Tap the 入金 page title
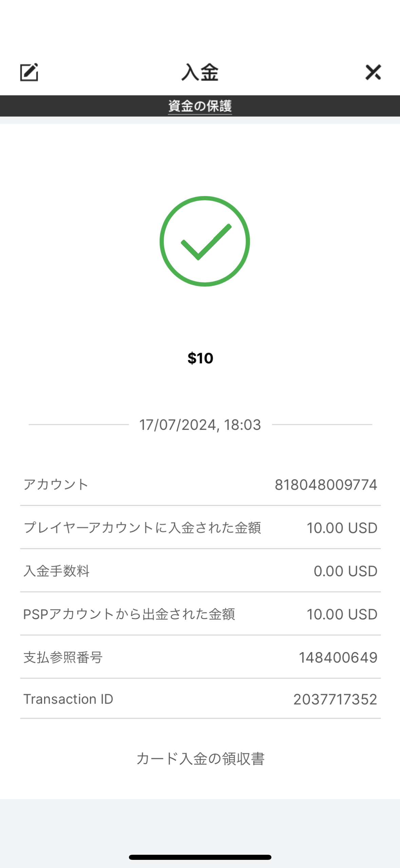The image size is (400, 868). coord(200,72)
